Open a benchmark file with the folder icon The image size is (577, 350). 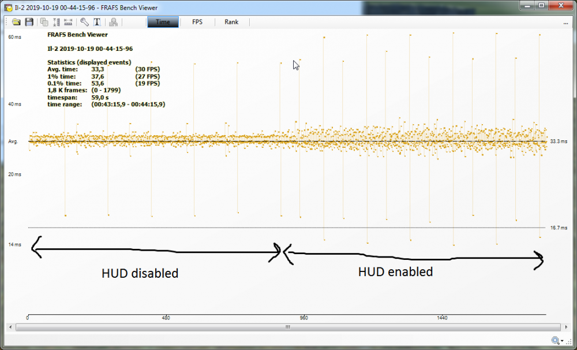(x=16, y=22)
